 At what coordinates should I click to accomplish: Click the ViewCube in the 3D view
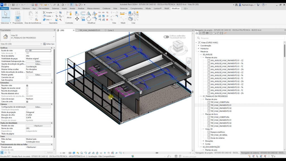178,46
